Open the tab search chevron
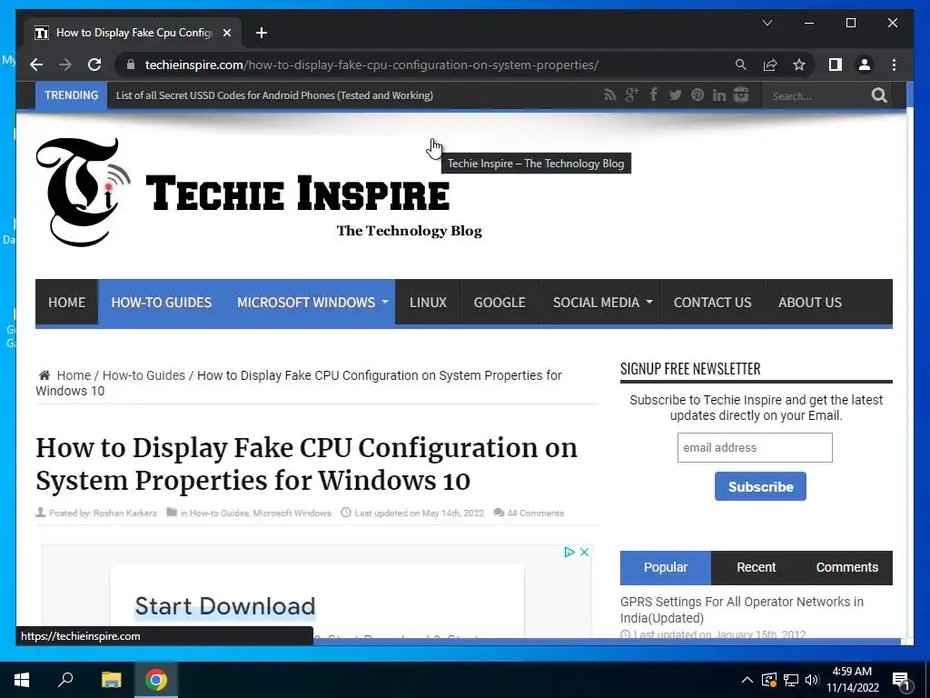 (x=767, y=23)
